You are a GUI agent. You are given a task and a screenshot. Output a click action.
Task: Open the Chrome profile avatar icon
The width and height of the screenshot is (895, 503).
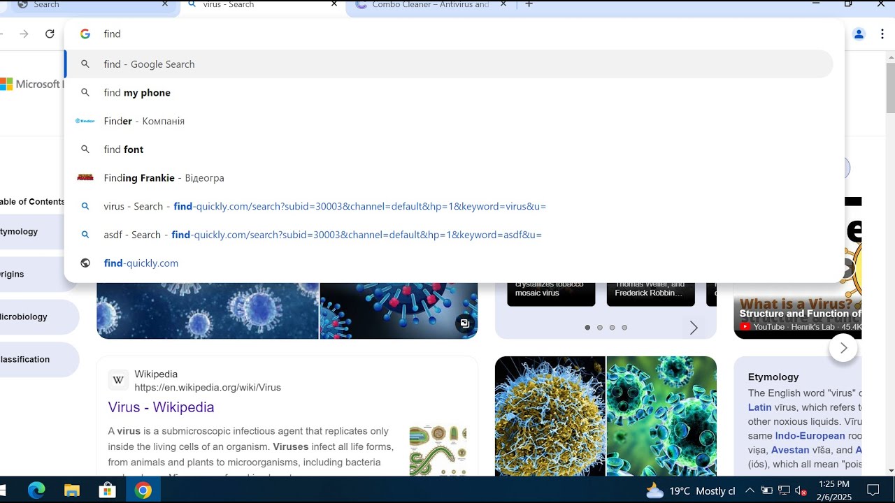pyautogui.click(x=859, y=34)
